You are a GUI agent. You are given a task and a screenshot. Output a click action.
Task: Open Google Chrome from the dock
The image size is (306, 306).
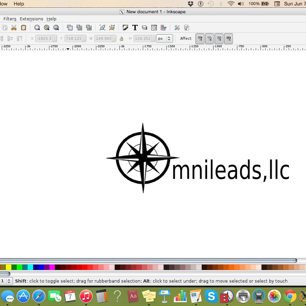[290, 296]
